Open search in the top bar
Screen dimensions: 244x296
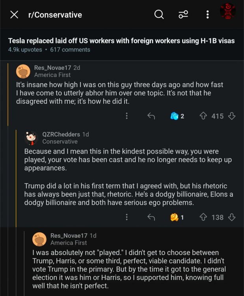coord(159,15)
